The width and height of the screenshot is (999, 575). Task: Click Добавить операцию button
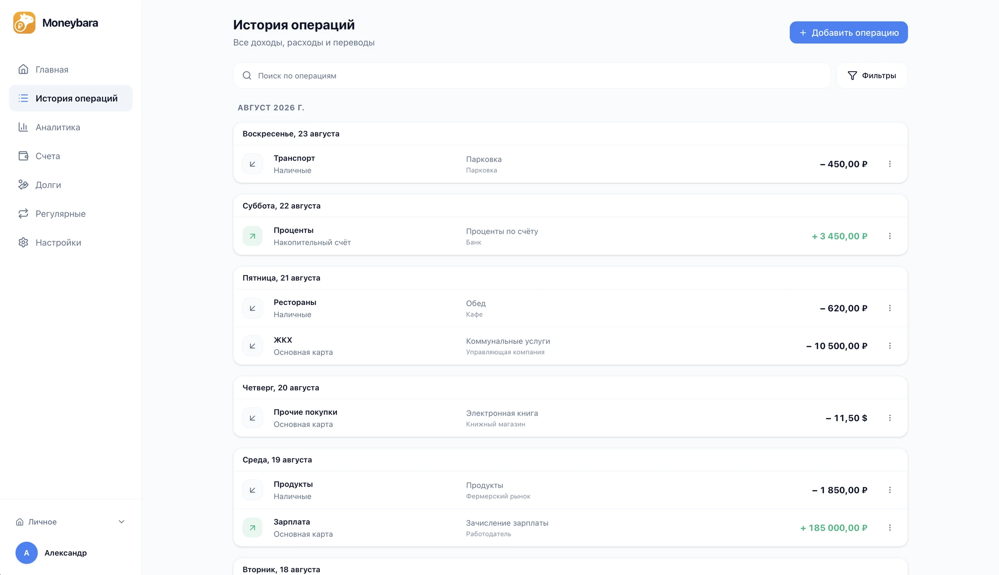coord(848,33)
